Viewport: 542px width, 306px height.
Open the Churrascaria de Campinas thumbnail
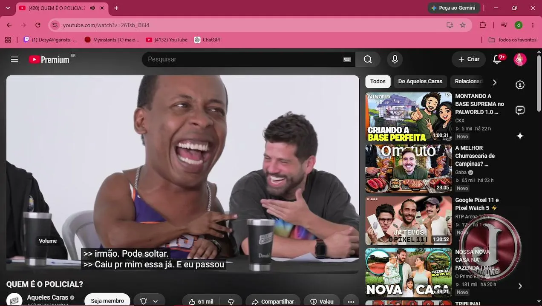[409, 169]
